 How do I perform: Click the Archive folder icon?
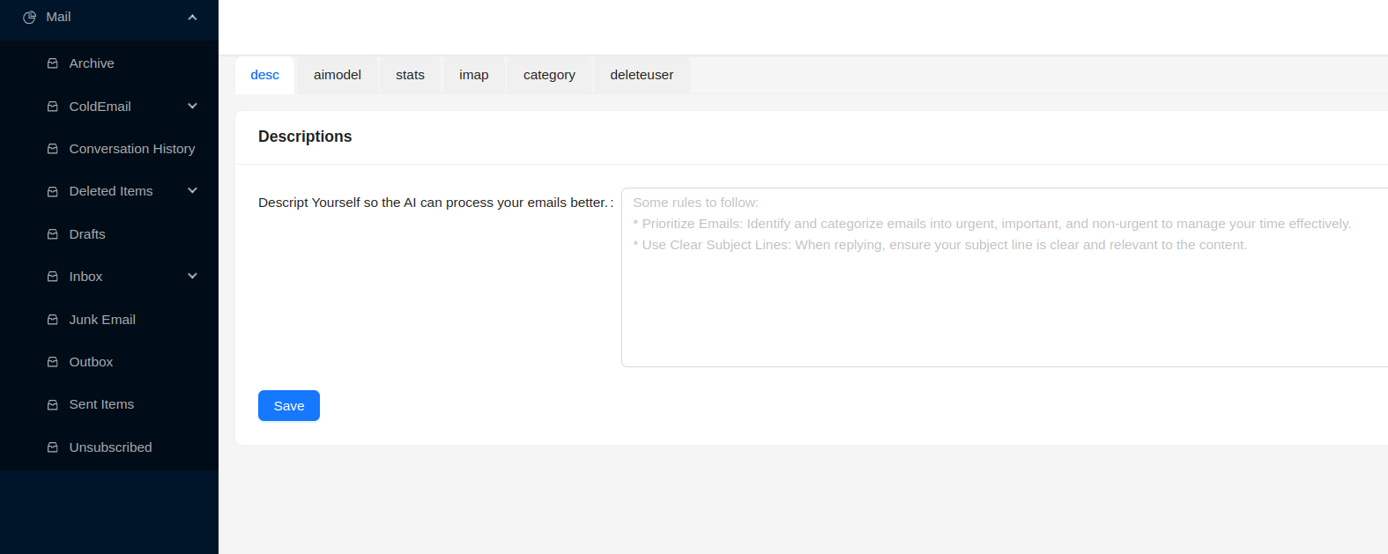(53, 63)
